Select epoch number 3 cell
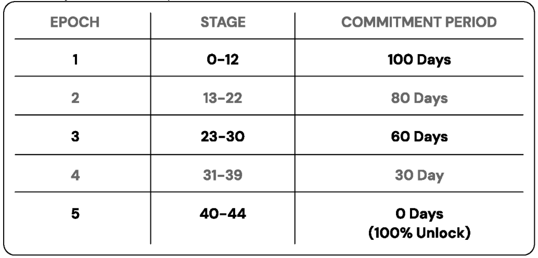Screen dimensions: 538x258 tap(75, 137)
